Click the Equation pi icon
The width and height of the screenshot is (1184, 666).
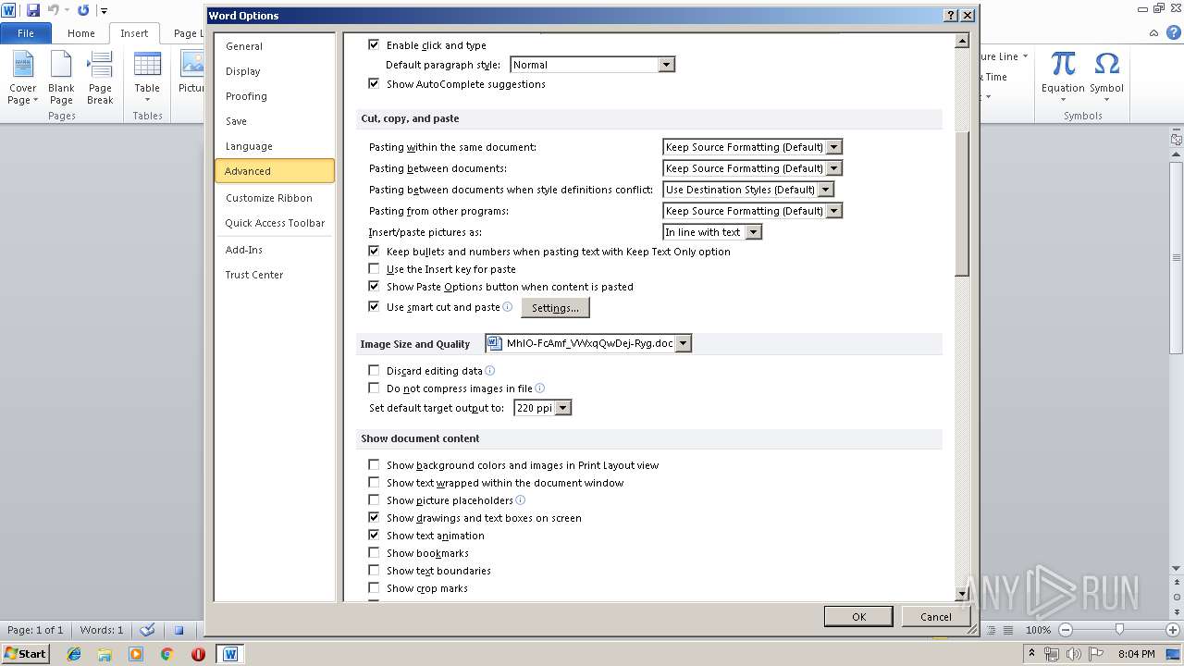(1063, 65)
